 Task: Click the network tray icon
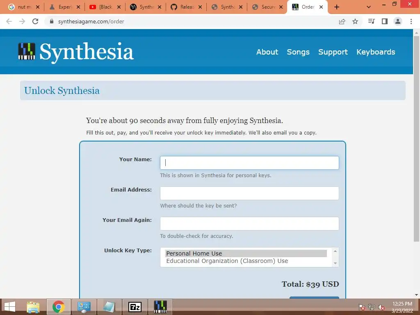click(x=372, y=307)
